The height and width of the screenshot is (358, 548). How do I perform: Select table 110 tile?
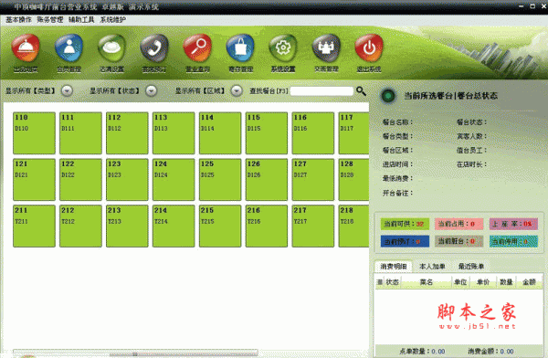35,132
